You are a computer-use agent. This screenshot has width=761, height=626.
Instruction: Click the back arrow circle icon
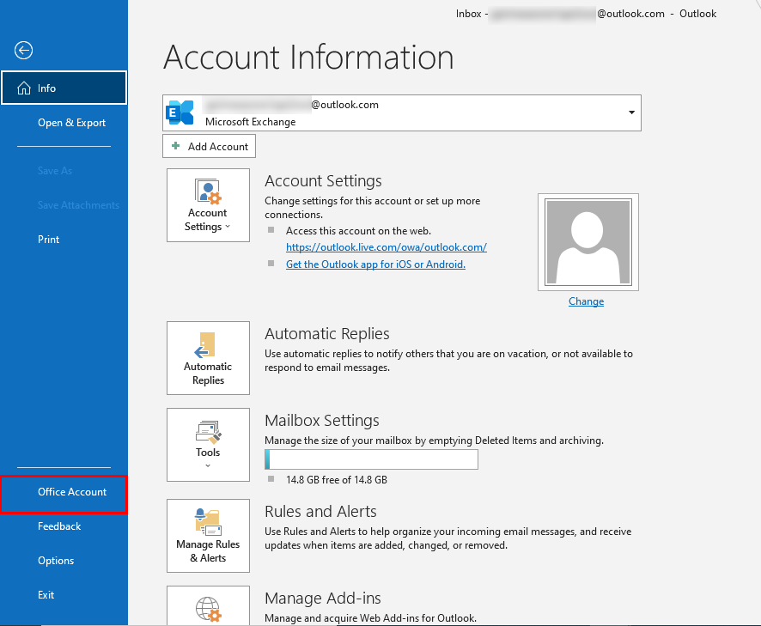click(x=23, y=50)
